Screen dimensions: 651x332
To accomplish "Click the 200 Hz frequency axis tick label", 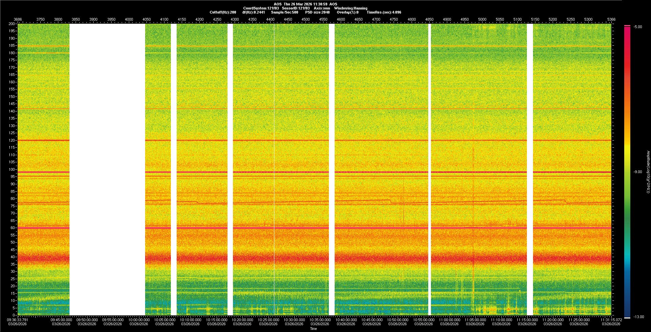I will click(12, 24).
